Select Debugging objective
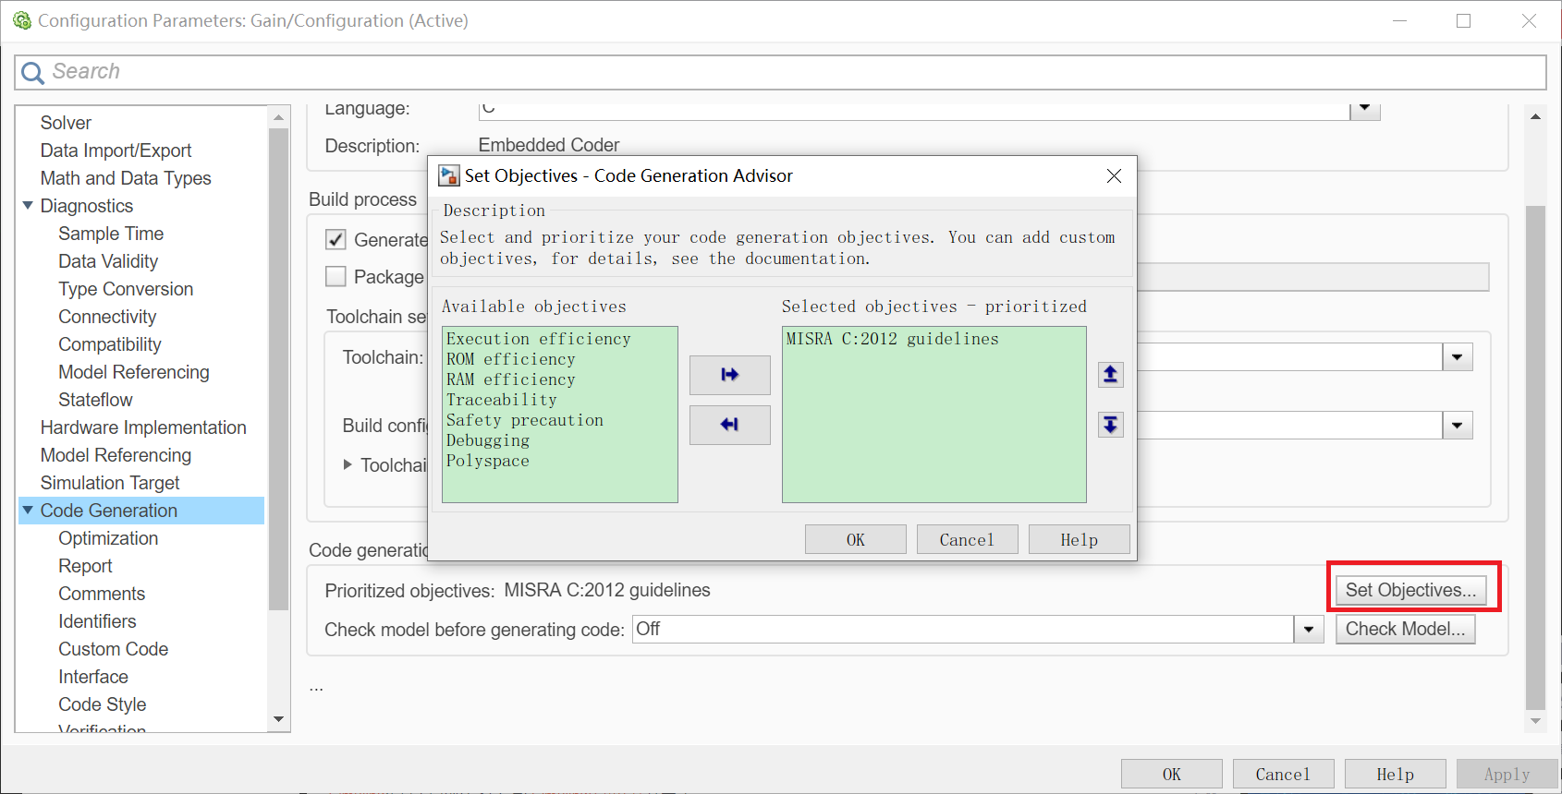 coord(488,440)
